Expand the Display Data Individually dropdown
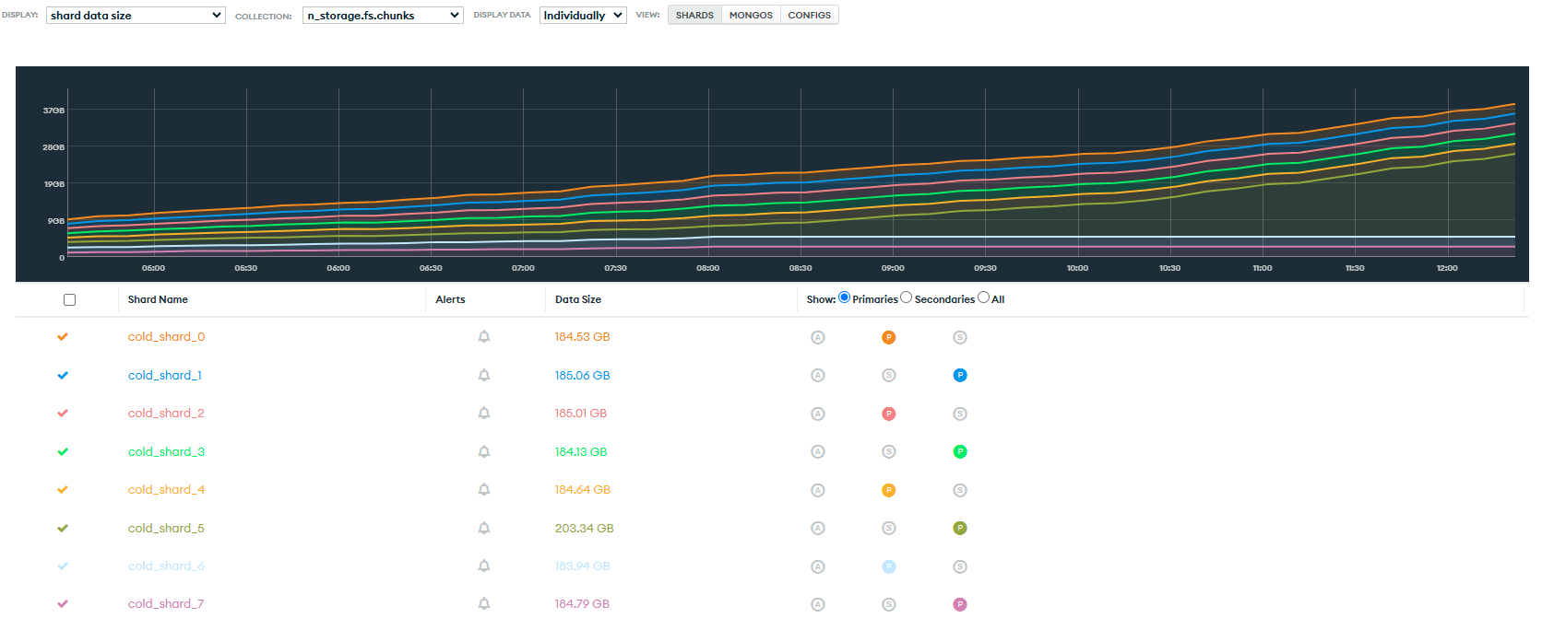The width and height of the screenshot is (1542, 630). click(583, 16)
